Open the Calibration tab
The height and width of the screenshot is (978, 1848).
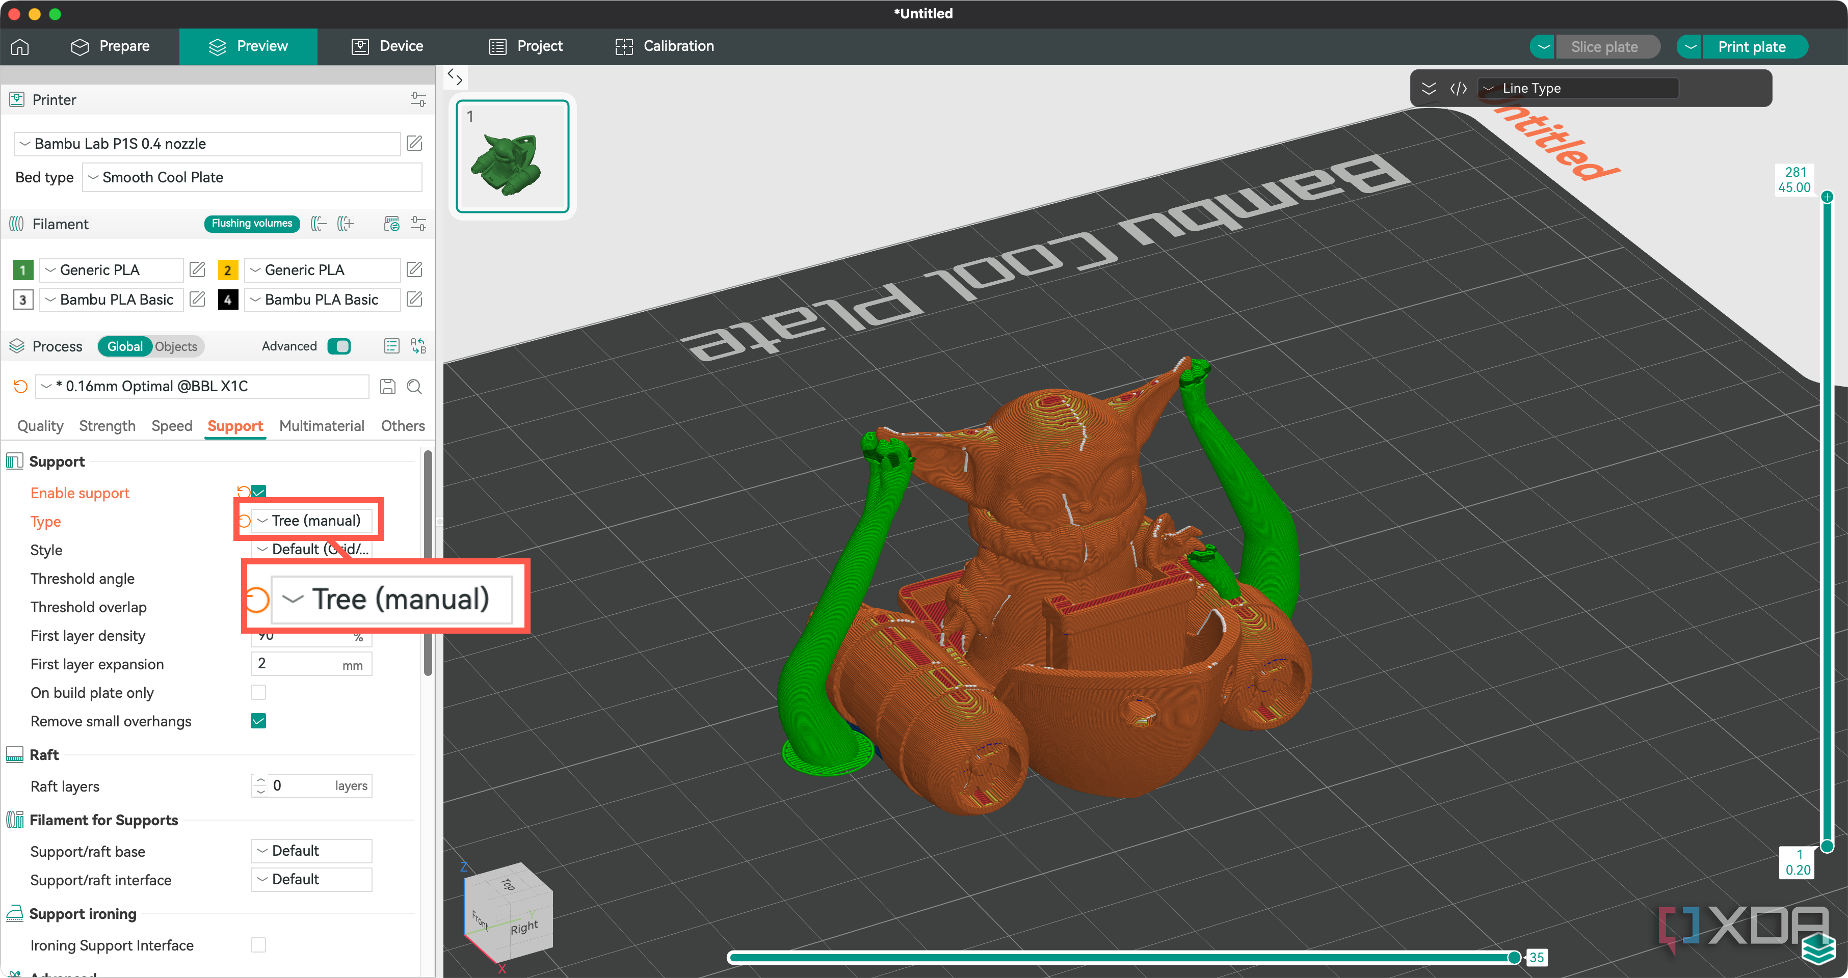664,46
